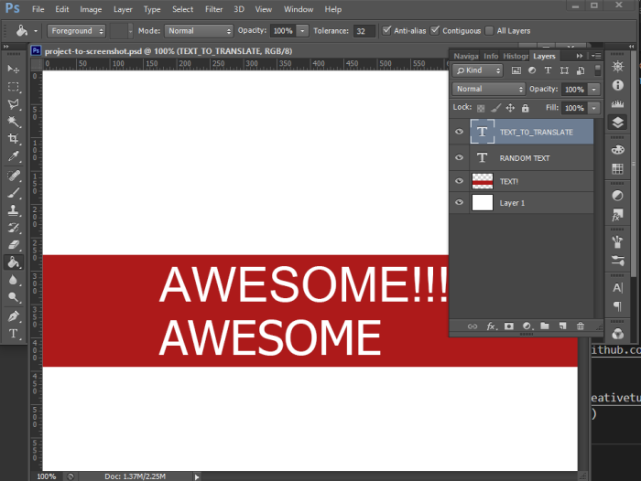Select the Move tool

point(13,69)
